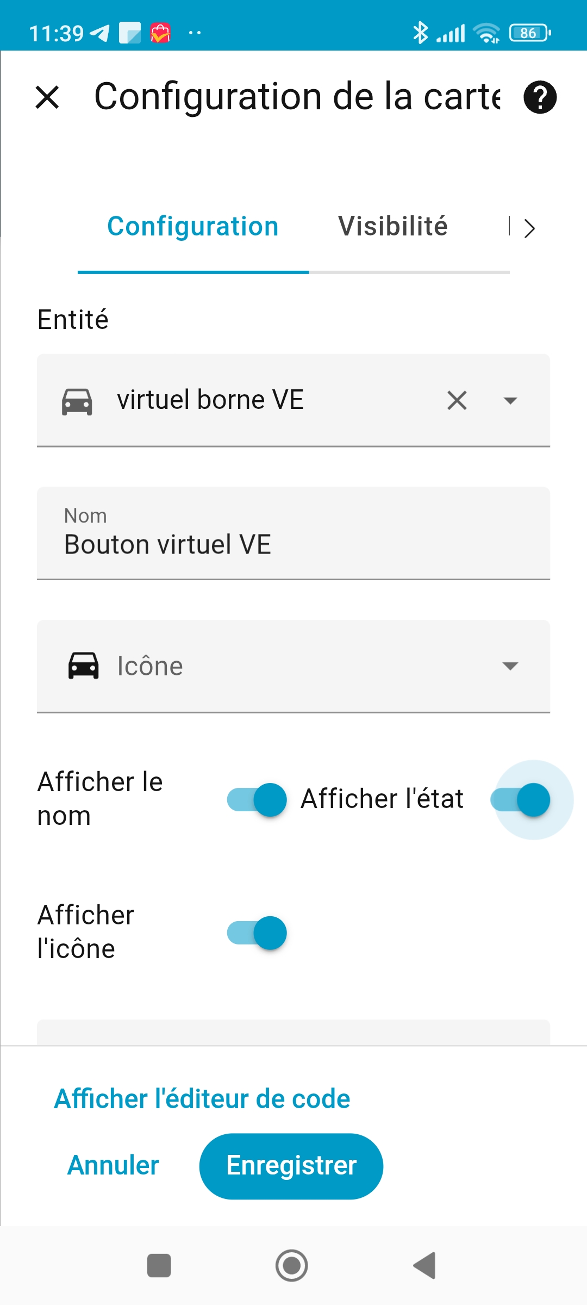
Task: Select the Configuration tab
Action: click(x=193, y=226)
